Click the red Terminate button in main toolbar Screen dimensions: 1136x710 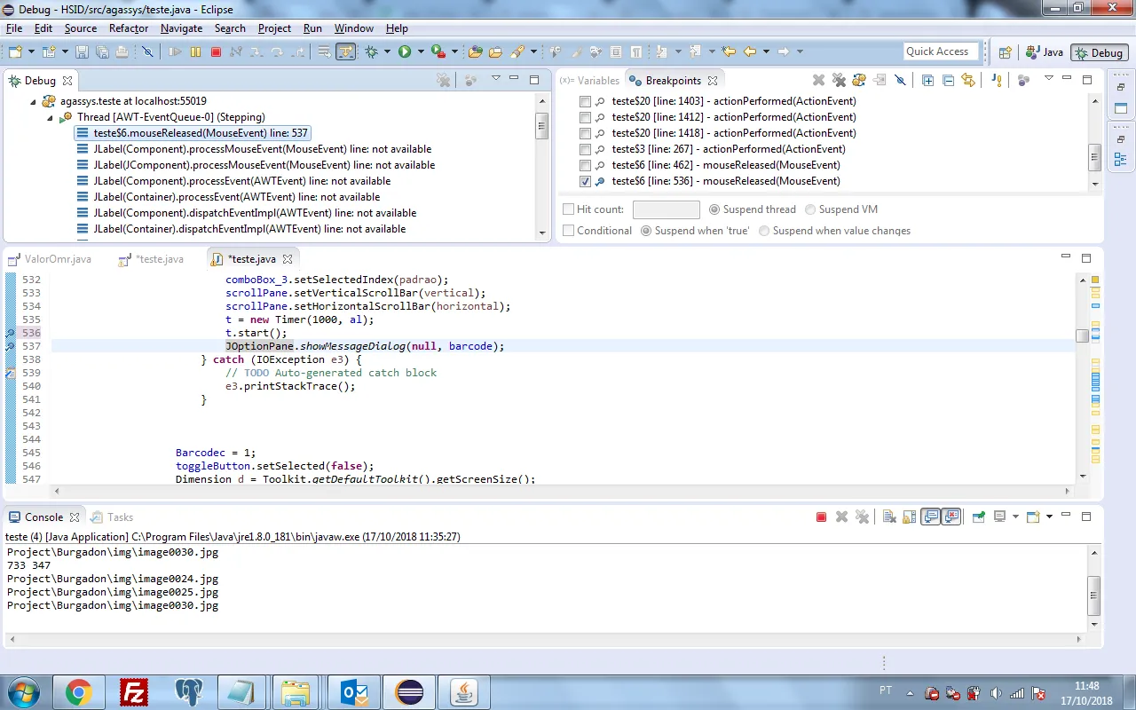click(x=216, y=52)
